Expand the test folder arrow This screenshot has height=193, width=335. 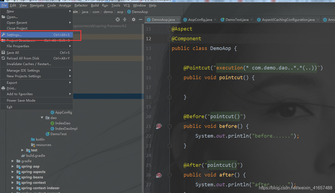tap(22, 150)
